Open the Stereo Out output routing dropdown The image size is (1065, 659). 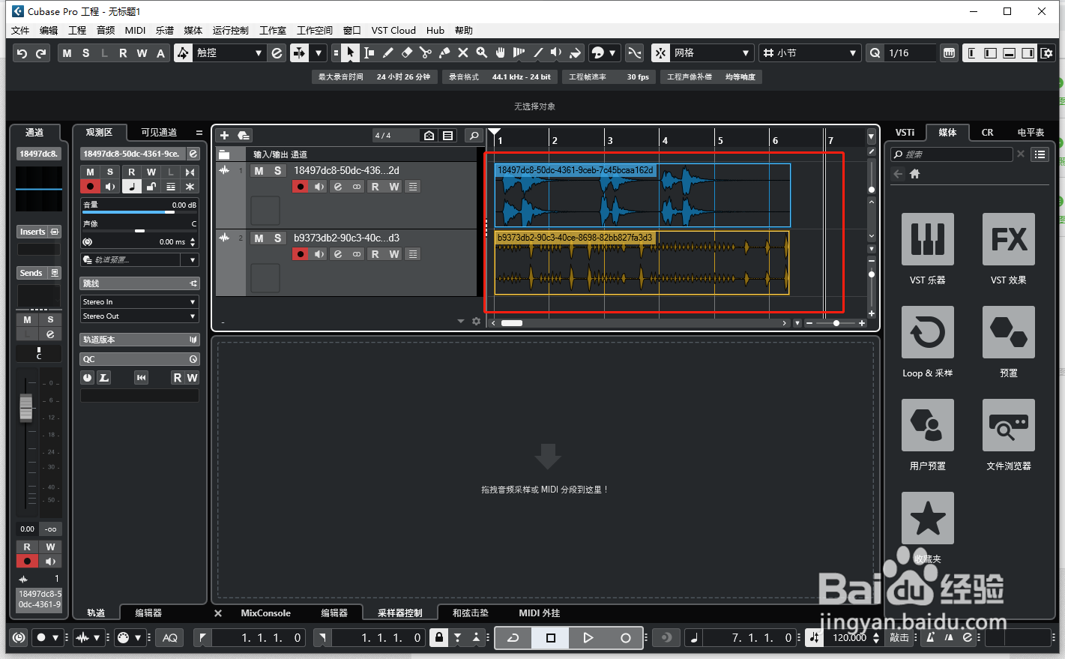pos(139,316)
